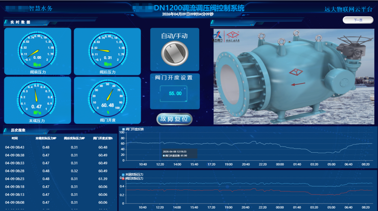Select the history row 04-09 08:13
Viewport: 378px width, 211px height.
pos(59,195)
